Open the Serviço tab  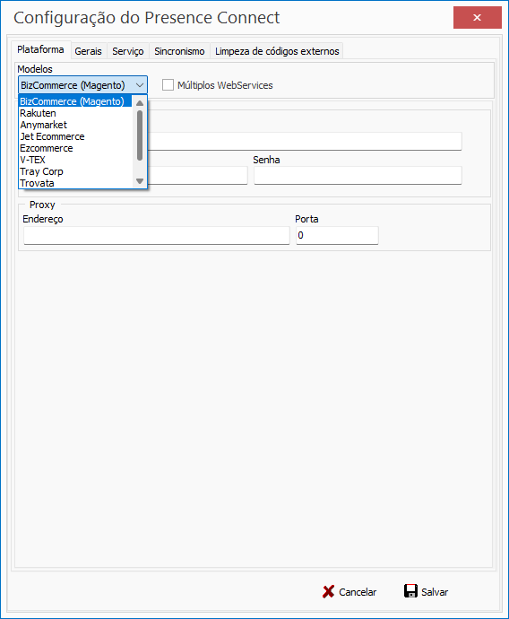tap(128, 51)
